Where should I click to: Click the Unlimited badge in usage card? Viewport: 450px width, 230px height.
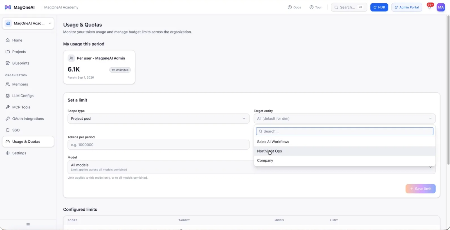[120, 70]
